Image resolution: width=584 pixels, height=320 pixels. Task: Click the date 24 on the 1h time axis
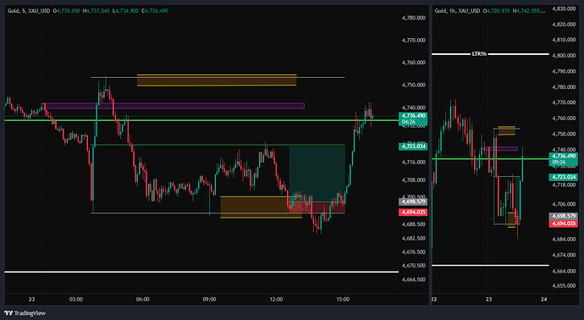[x=543, y=299]
